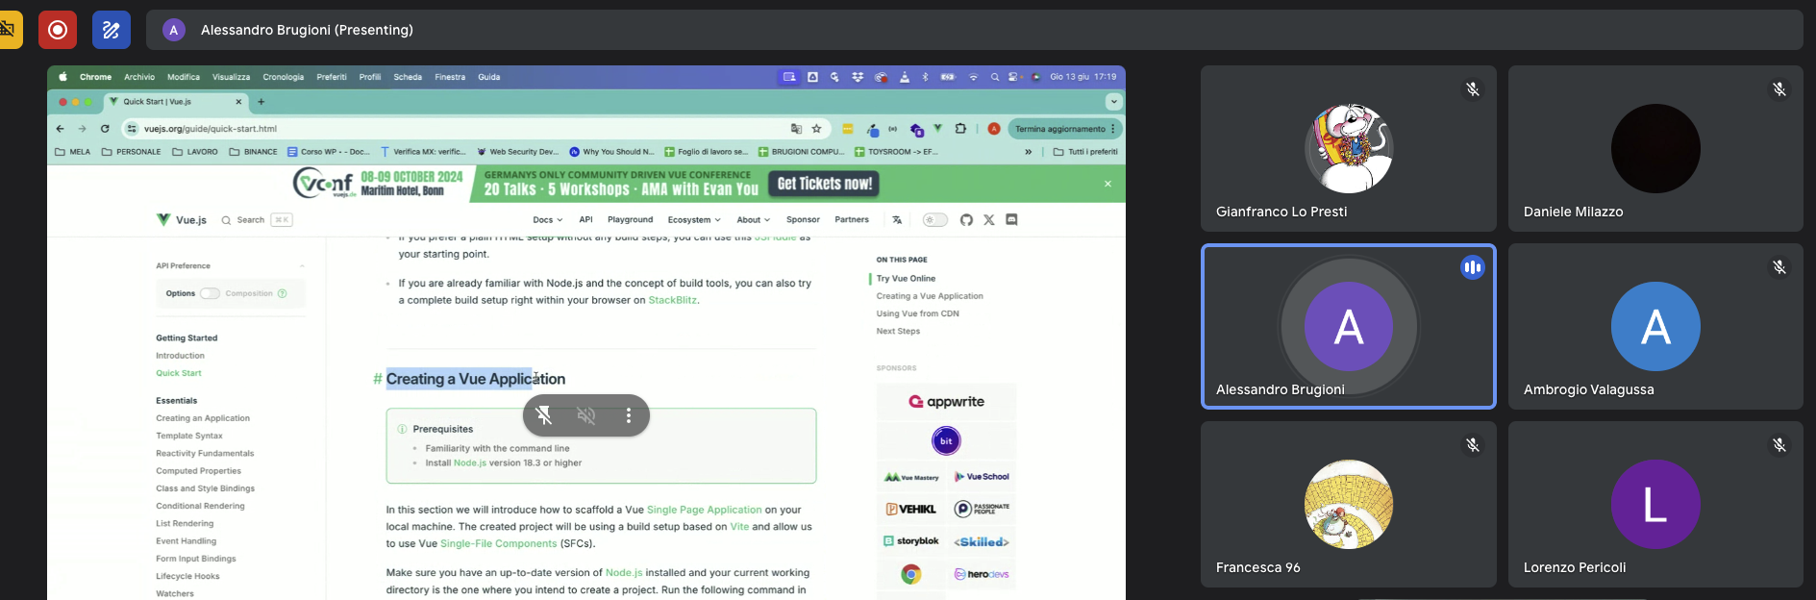The width and height of the screenshot is (1816, 600).
Task: Open the Dropbox menu bar icon
Action: coord(858,77)
